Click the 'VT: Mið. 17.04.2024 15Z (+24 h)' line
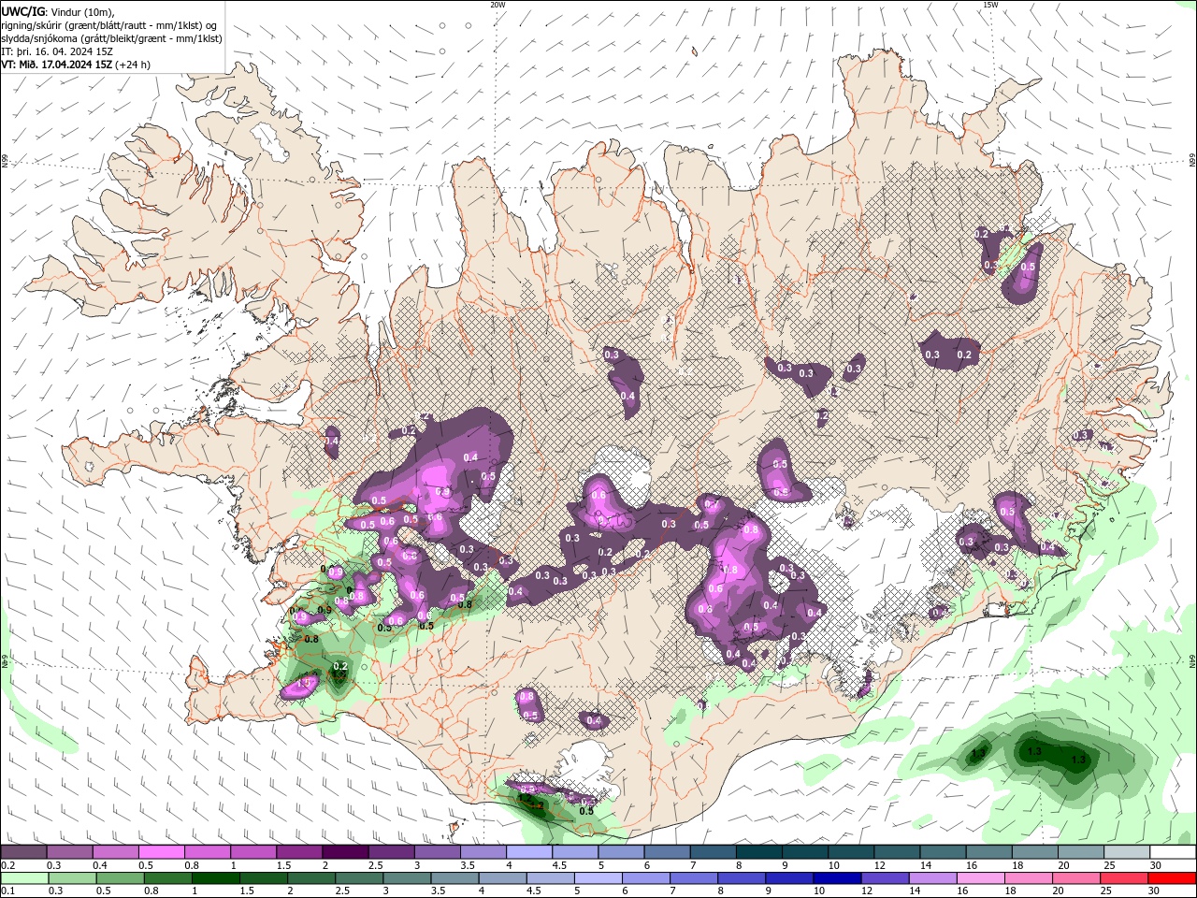1197x898 pixels. click(x=76, y=65)
